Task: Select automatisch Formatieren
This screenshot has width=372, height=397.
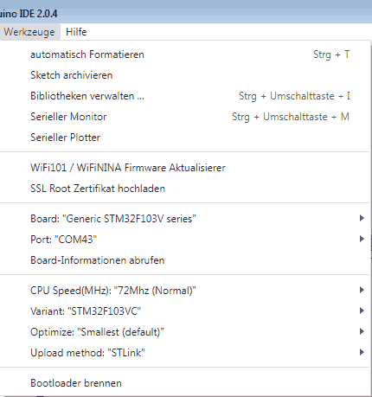Action: coord(184,54)
